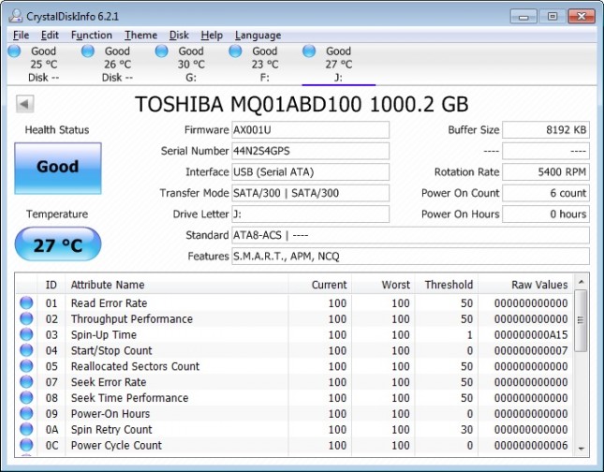Image resolution: width=604 pixels, height=472 pixels.
Task: Click the Current column header
Action: [319, 285]
